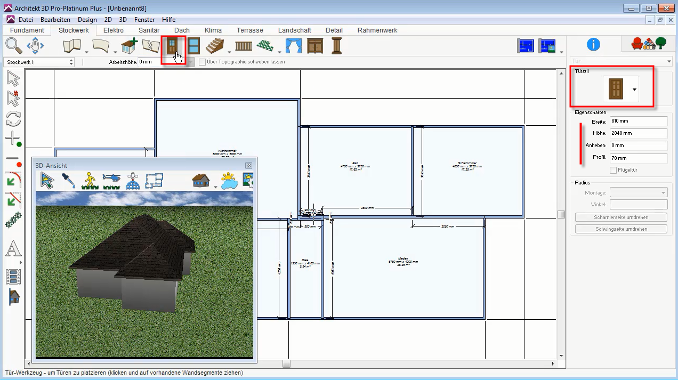Open the Bearbeiten menu
Screen dimensions: 678x380
[55, 20]
